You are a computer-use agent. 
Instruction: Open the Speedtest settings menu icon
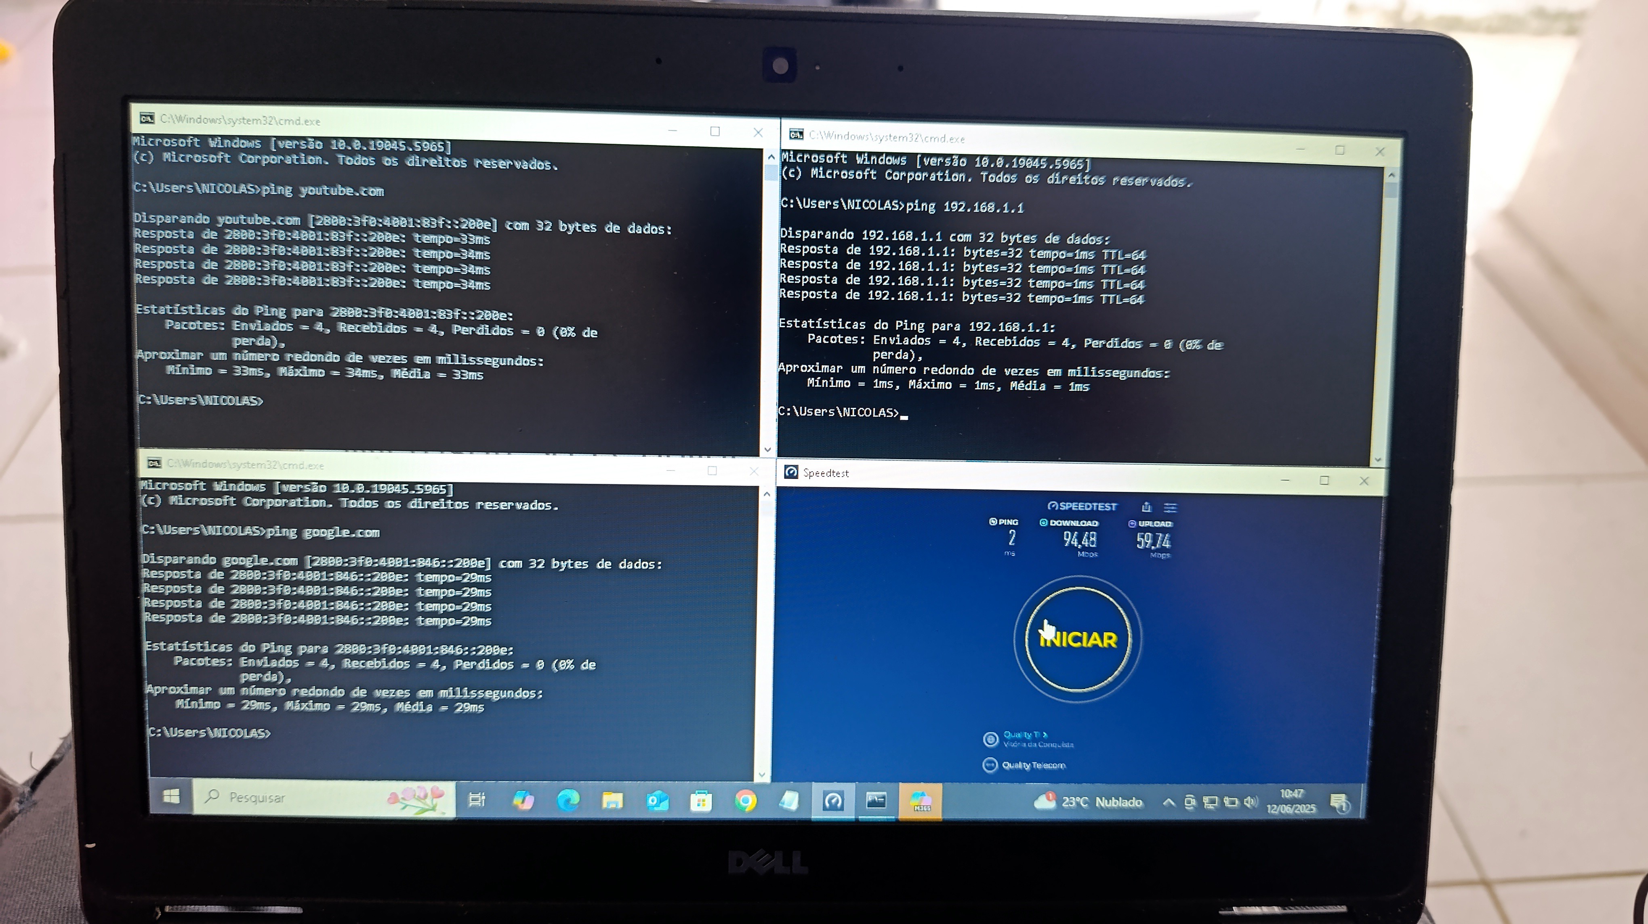(1170, 508)
